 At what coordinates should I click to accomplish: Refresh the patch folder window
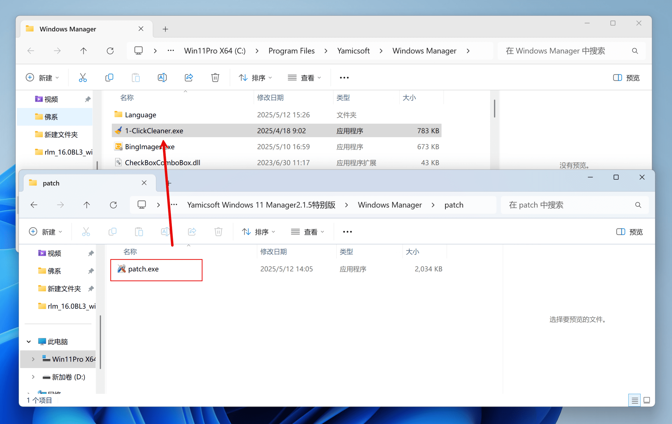(113, 205)
